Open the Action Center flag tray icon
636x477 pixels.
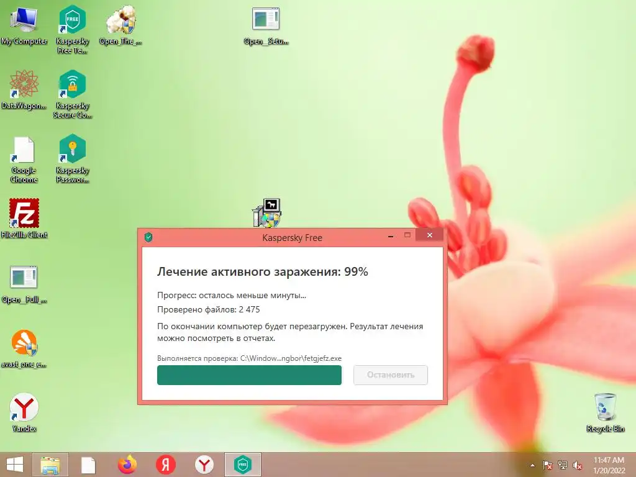click(x=547, y=465)
